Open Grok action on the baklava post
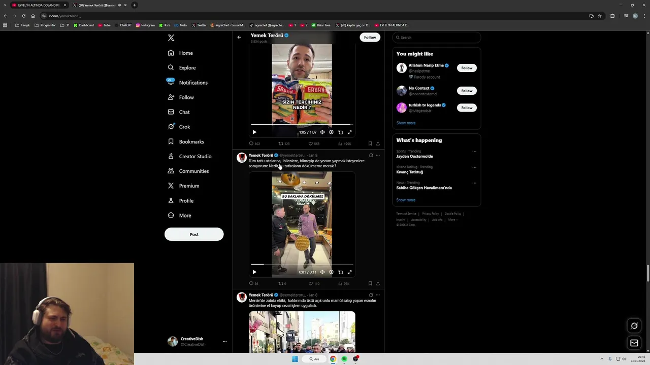The height and width of the screenshot is (365, 650). 371,155
